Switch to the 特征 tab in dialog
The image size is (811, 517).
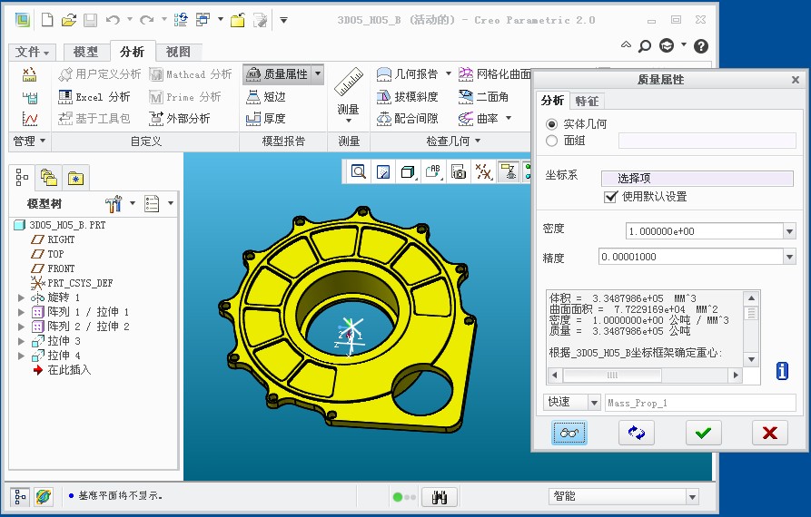coord(587,101)
